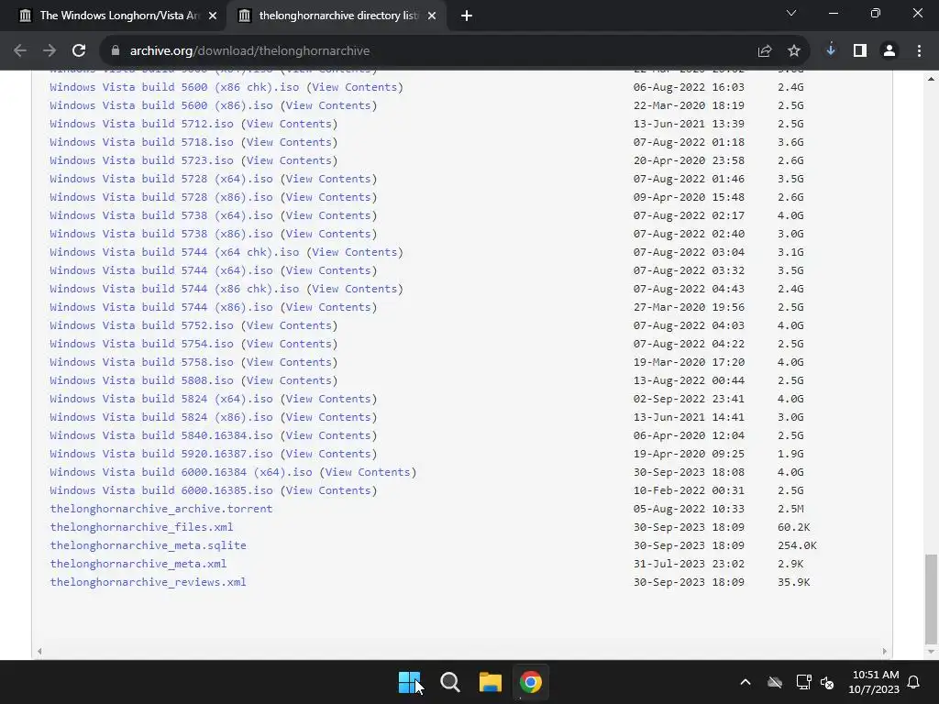Click horizontal scrollbar right arrow
Viewport: 939px width, 704px height.
pyautogui.click(x=885, y=652)
